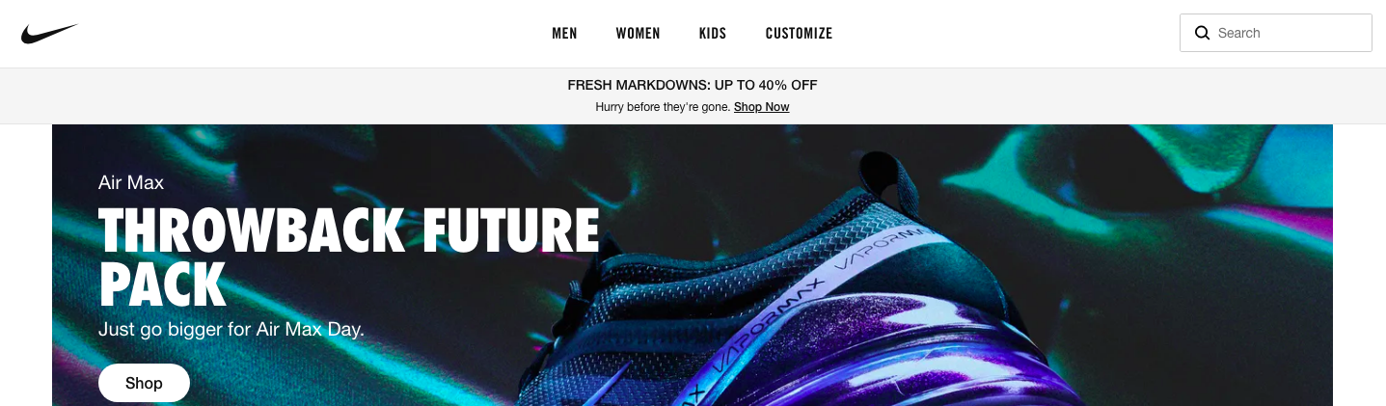This screenshot has width=1386, height=406.
Task: Follow the Shop Now markdowns link
Action: pyautogui.click(x=761, y=107)
